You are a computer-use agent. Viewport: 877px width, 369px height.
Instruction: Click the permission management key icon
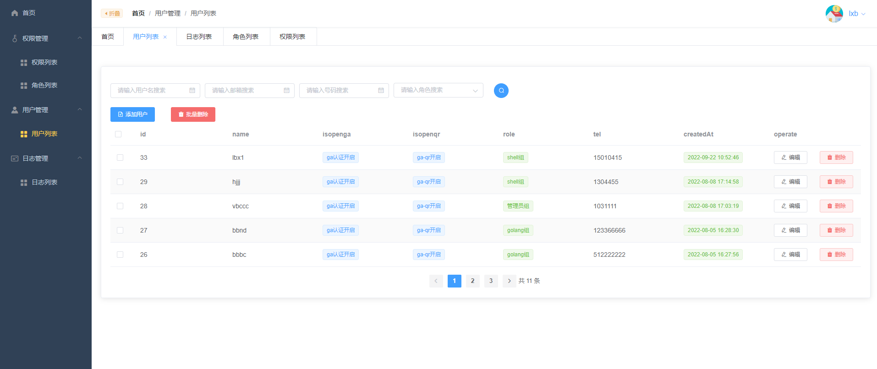coord(15,38)
